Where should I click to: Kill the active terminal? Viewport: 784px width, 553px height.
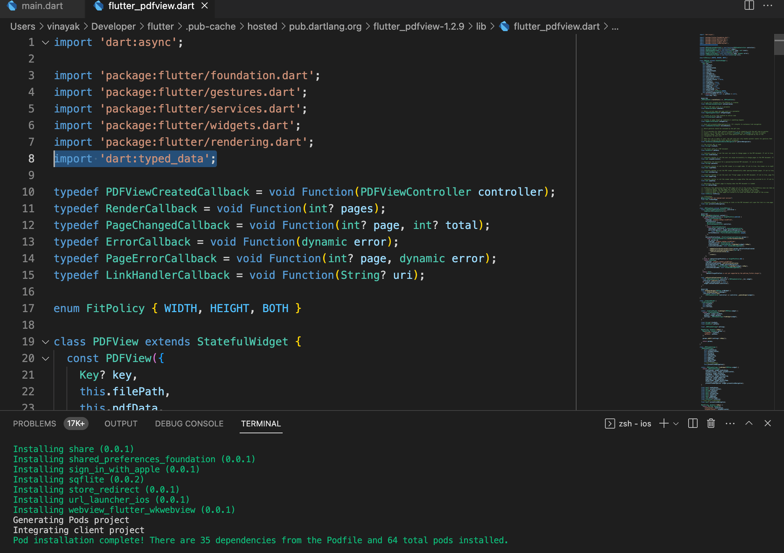711,423
